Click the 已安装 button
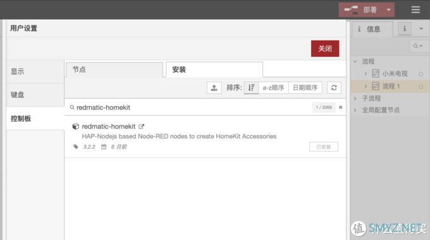This screenshot has width=430, height=240. pyautogui.click(x=324, y=147)
